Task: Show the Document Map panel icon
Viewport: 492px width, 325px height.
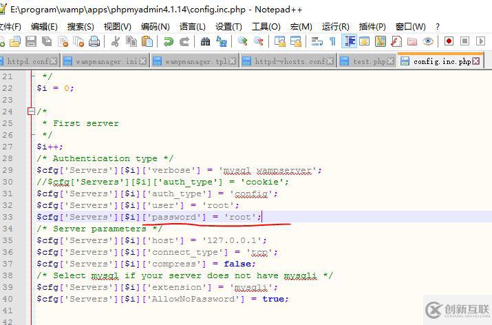Action: pyautogui.click(x=381, y=41)
